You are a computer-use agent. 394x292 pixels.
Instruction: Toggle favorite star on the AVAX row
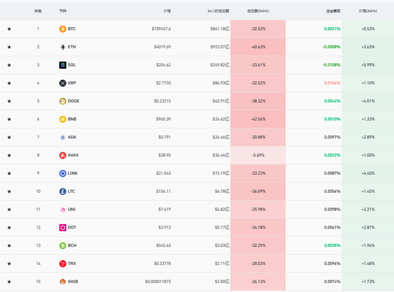pos(9,155)
